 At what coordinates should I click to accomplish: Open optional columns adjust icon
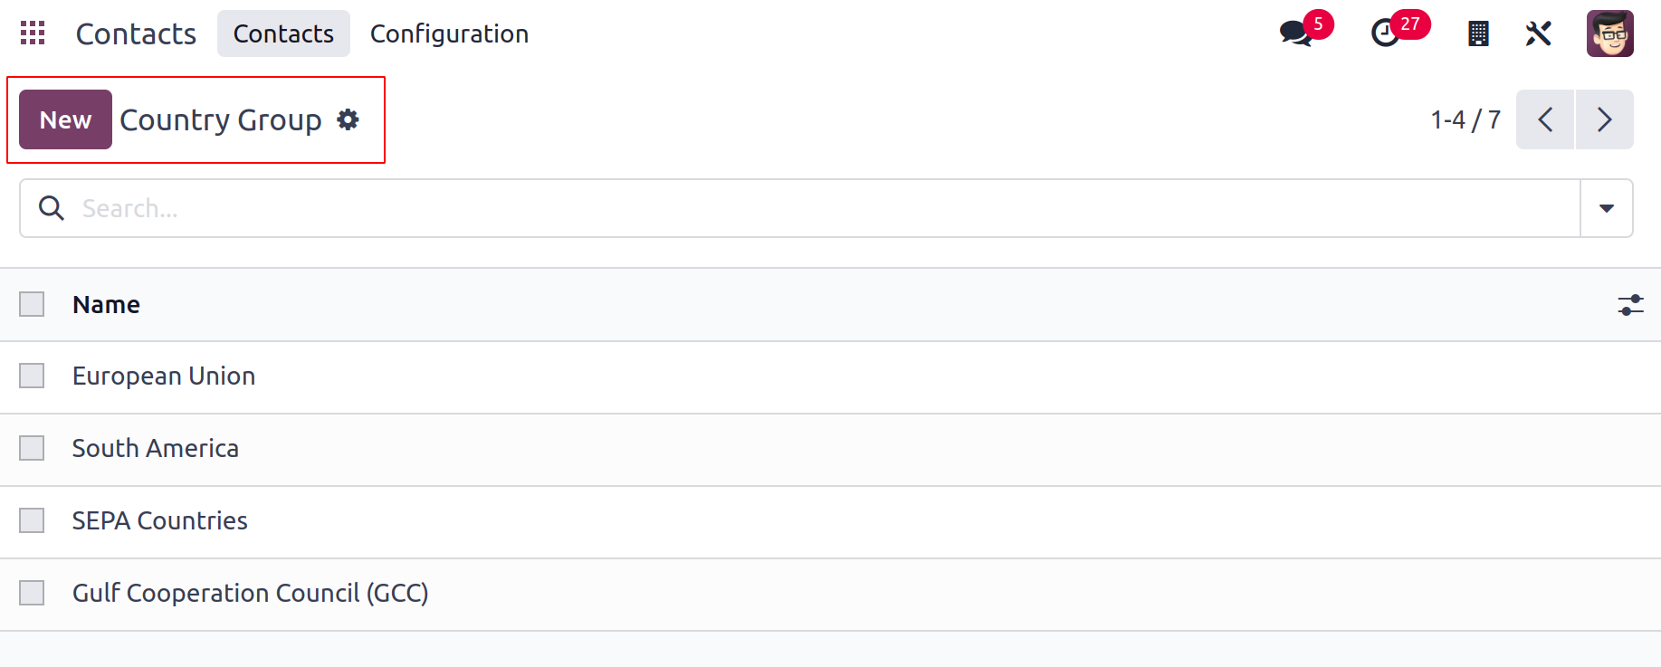coord(1631,305)
